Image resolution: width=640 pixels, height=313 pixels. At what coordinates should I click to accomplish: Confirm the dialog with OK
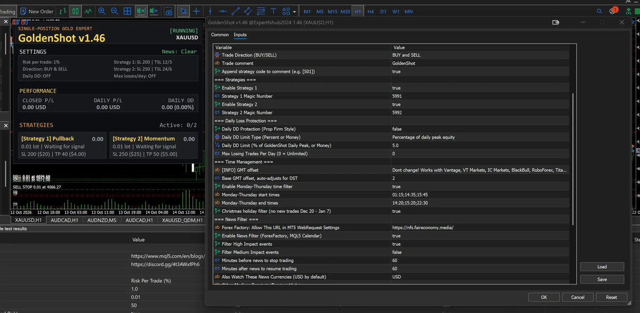point(543,297)
